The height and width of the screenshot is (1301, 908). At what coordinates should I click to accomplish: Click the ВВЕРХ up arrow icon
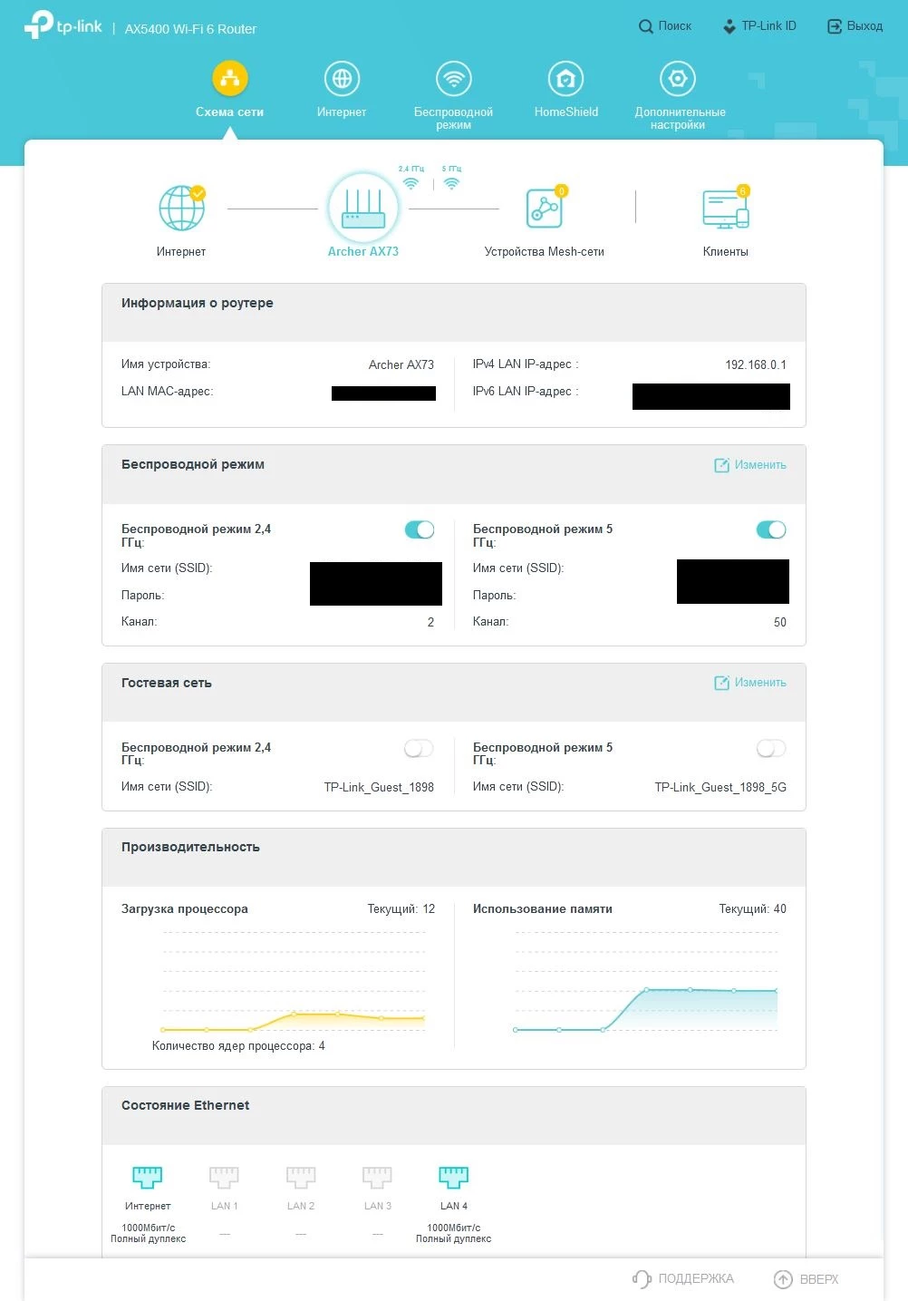[783, 1279]
